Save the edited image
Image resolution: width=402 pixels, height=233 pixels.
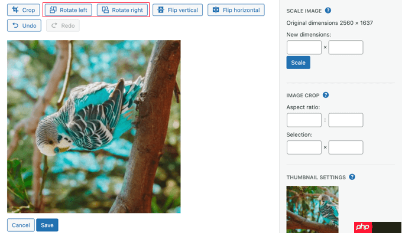pos(47,225)
